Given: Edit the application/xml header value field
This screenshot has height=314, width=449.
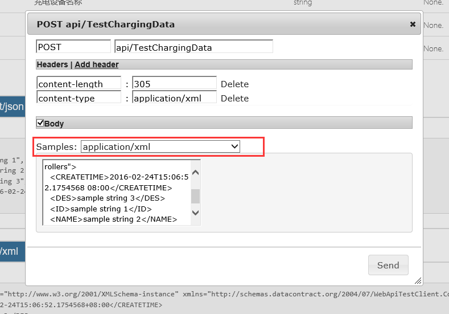Looking at the screenshot, I should pos(174,97).
